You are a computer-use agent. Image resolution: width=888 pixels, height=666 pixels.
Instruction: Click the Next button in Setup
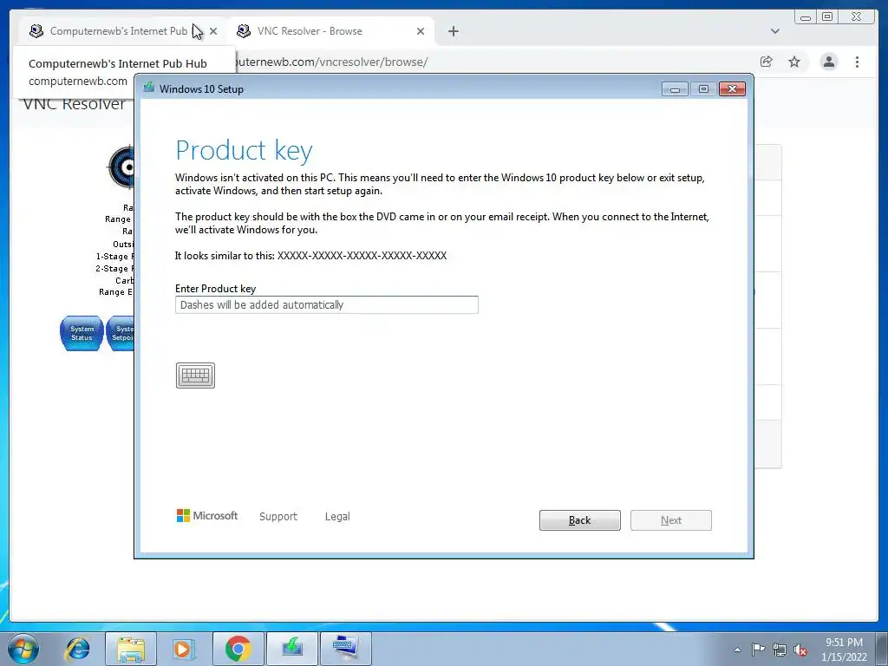(671, 520)
